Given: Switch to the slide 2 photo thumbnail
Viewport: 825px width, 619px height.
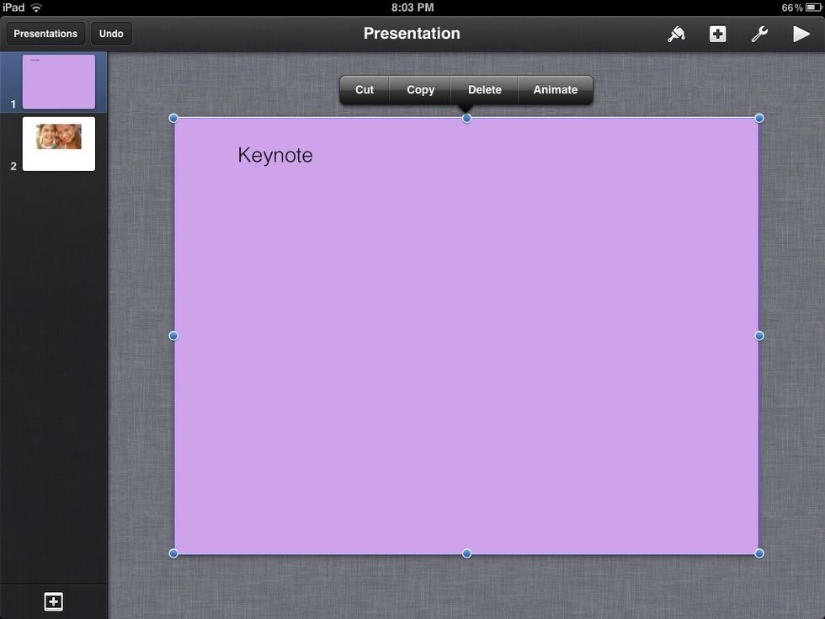Looking at the screenshot, I should coord(59,143).
